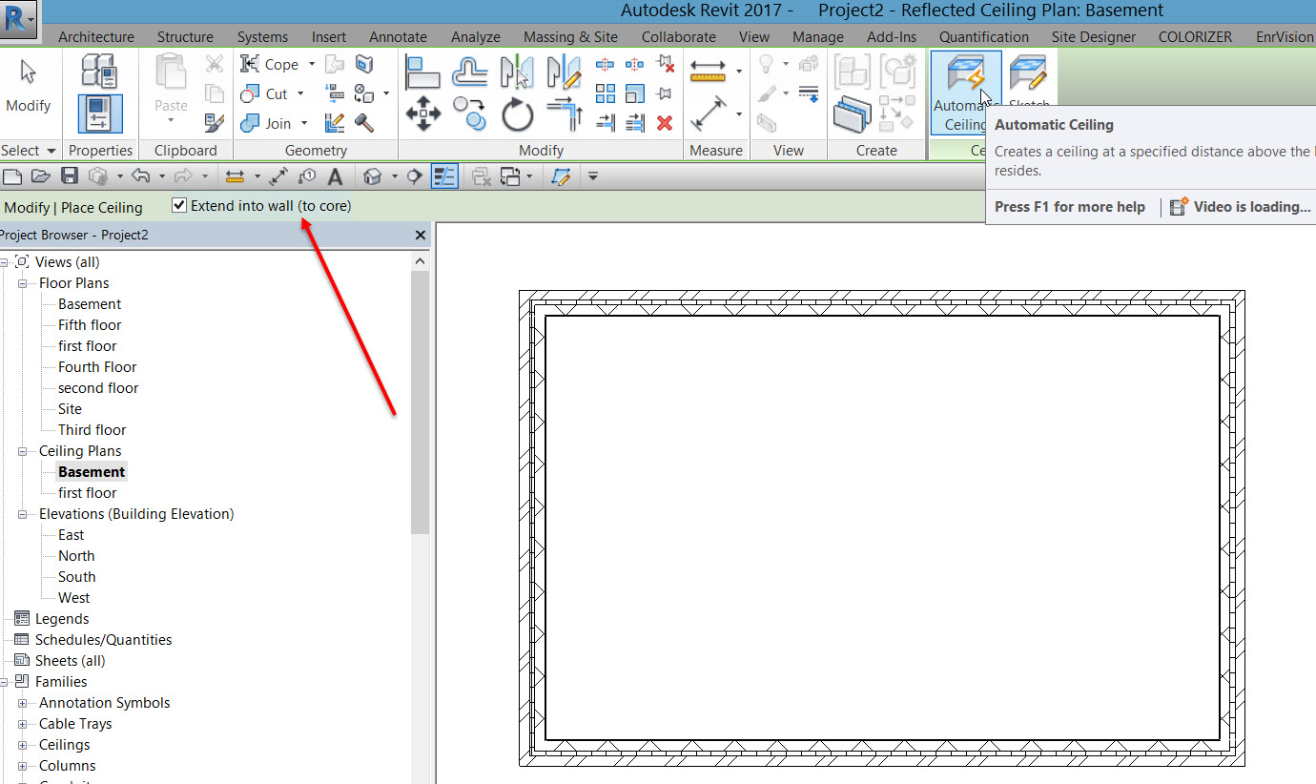
Task: Activate the Rotate tool
Action: pos(516,114)
